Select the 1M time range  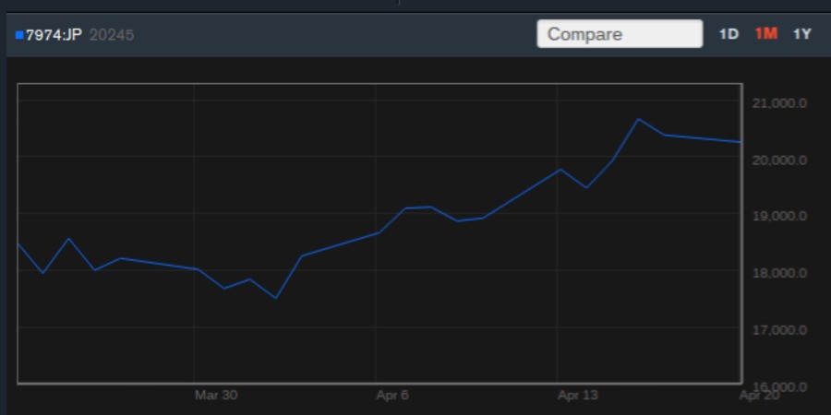coord(765,34)
